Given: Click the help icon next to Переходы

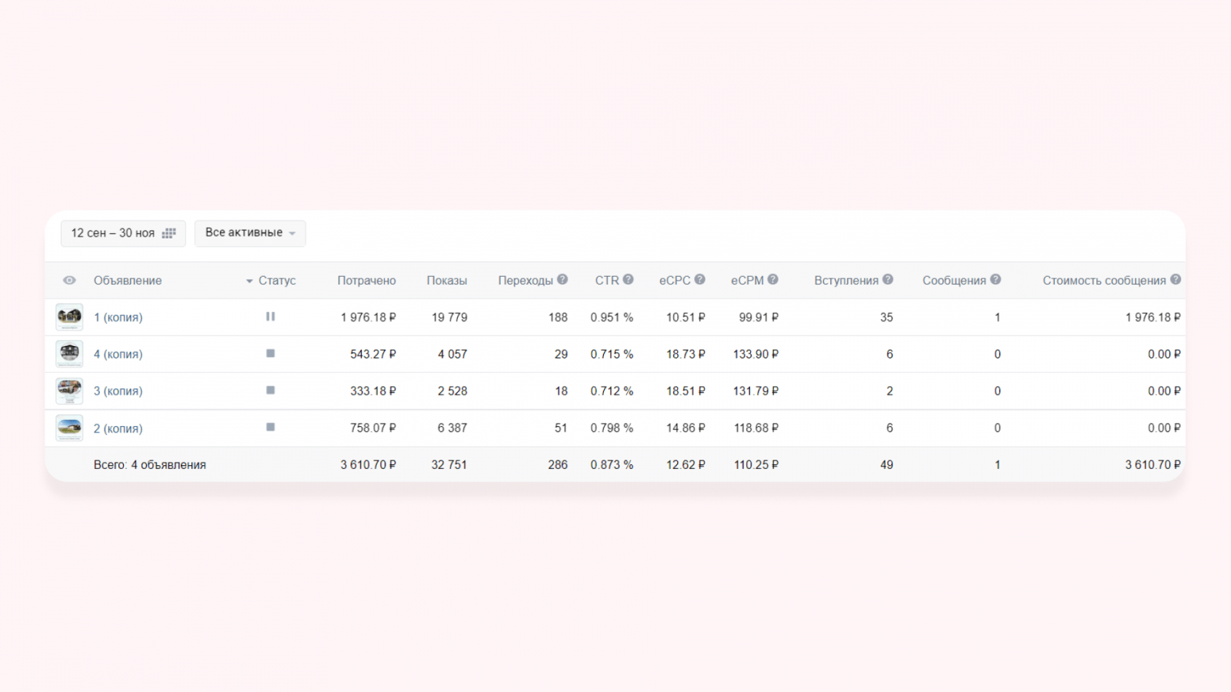Looking at the screenshot, I should pos(562,280).
